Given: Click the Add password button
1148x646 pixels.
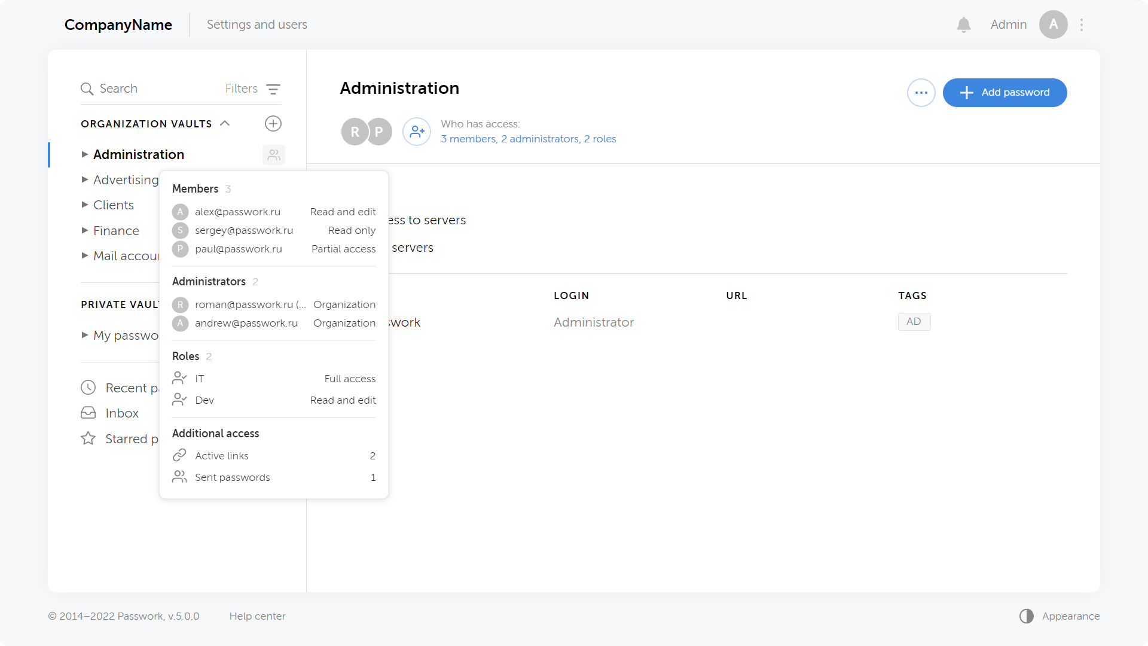Looking at the screenshot, I should coord(1004,93).
